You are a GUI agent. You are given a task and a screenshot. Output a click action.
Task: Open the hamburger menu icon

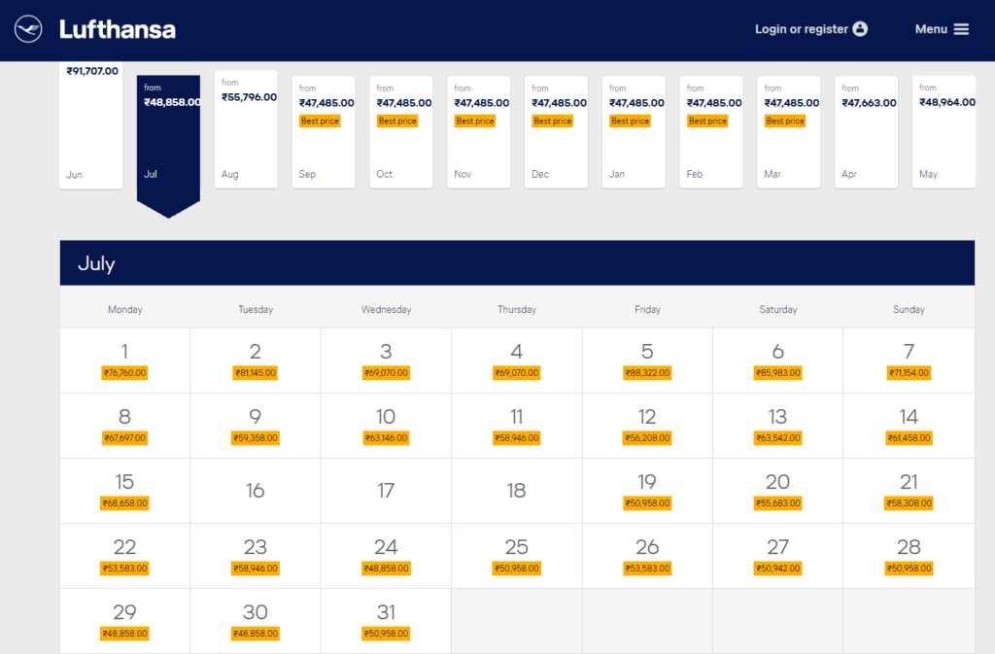pyautogui.click(x=961, y=29)
